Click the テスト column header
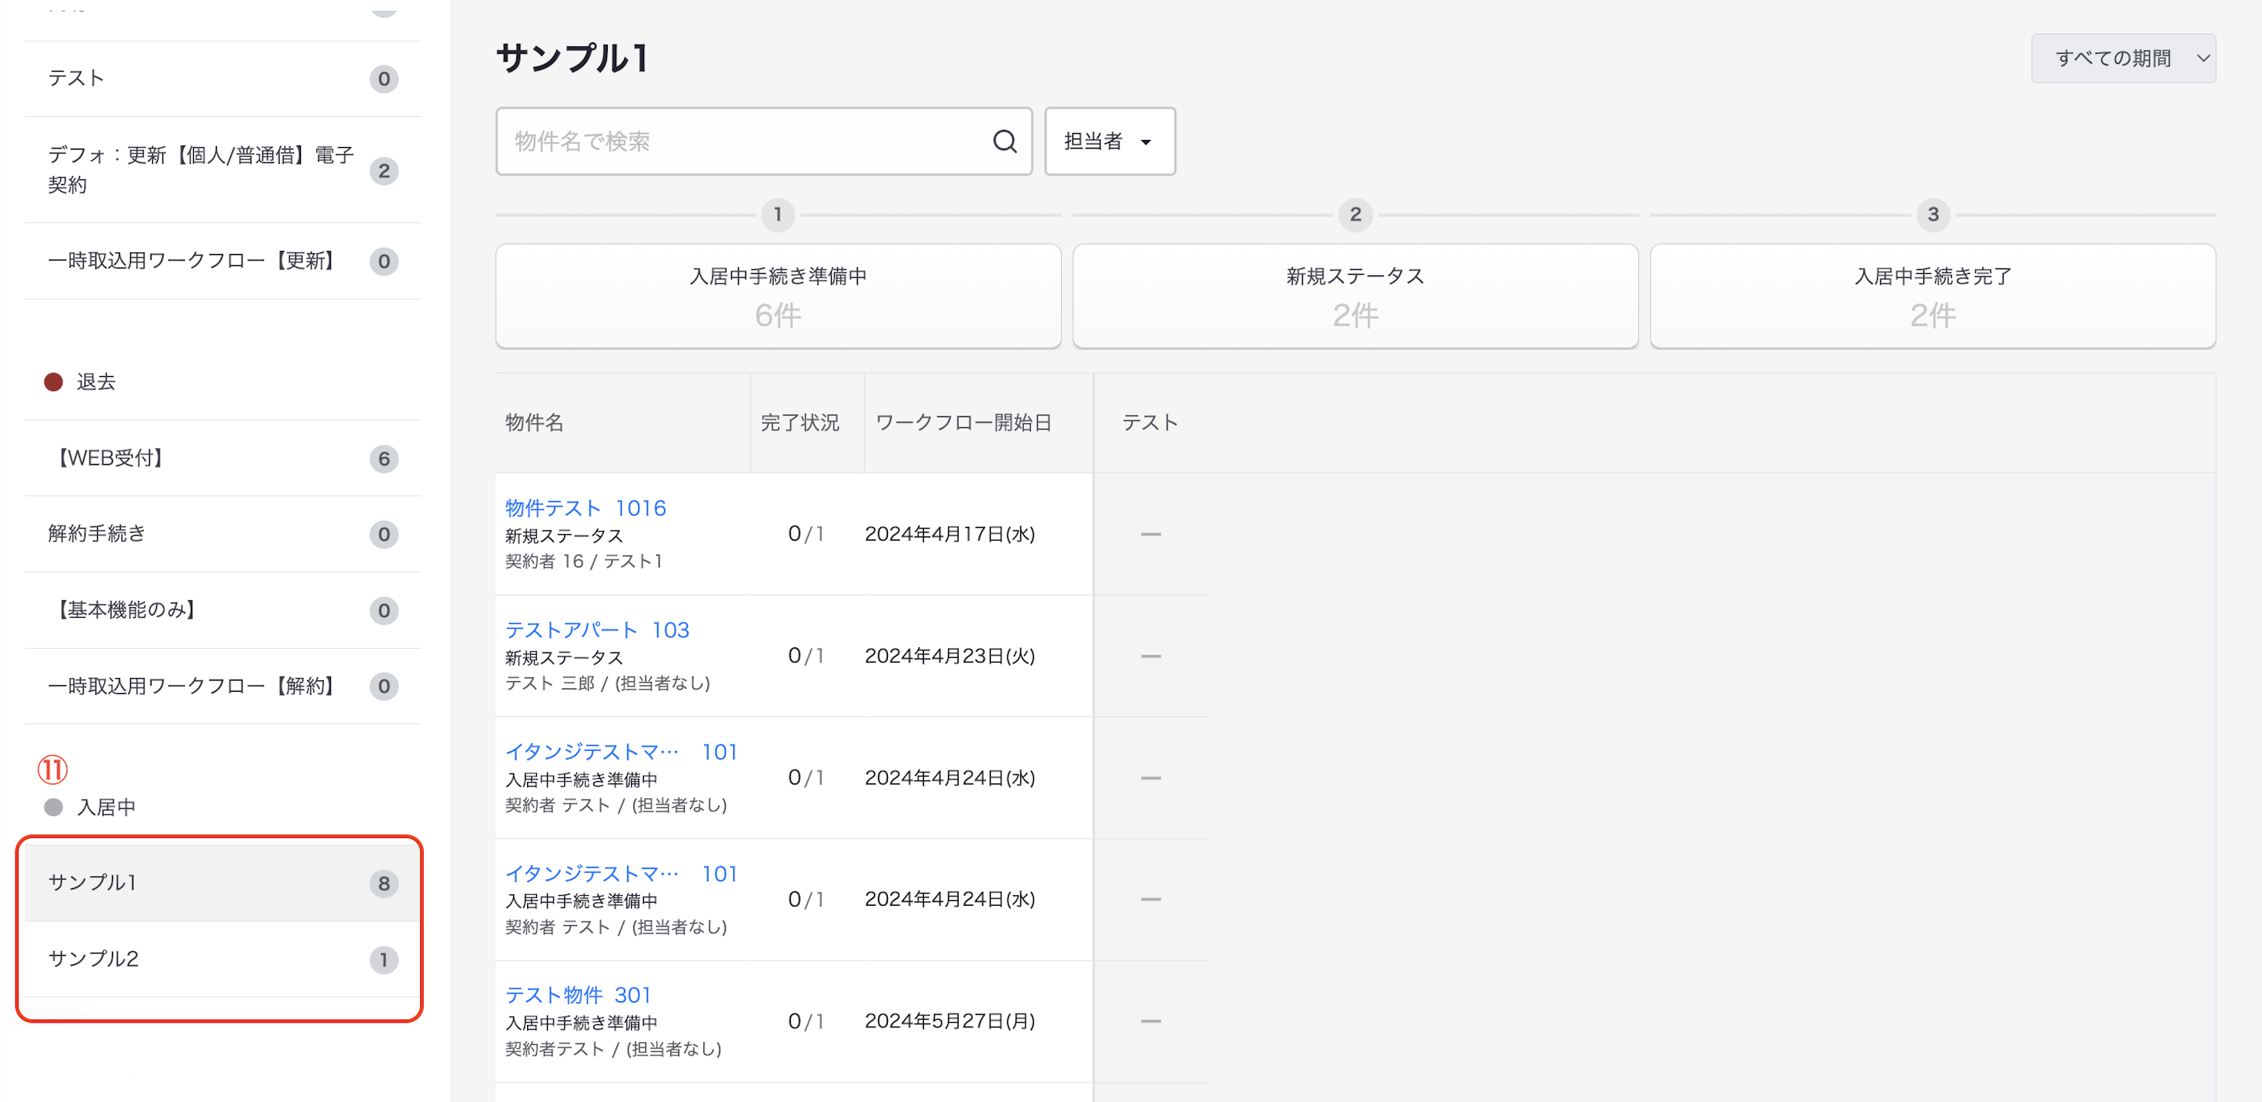Viewport: 2262px width, 1102px height. tap(1149, 422)
